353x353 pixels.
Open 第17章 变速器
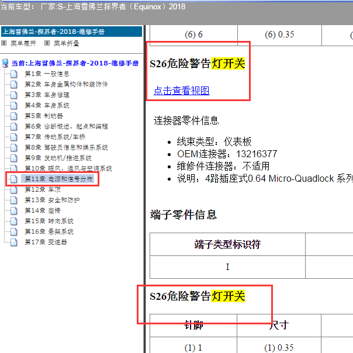46,242
